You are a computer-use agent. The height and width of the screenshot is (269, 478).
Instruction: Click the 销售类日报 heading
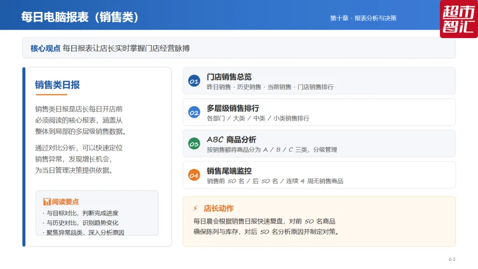click(57, 85)
